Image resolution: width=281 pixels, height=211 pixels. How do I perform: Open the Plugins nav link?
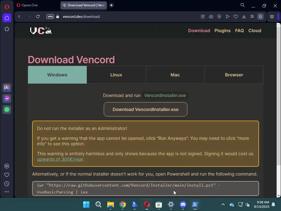point(222,30)
